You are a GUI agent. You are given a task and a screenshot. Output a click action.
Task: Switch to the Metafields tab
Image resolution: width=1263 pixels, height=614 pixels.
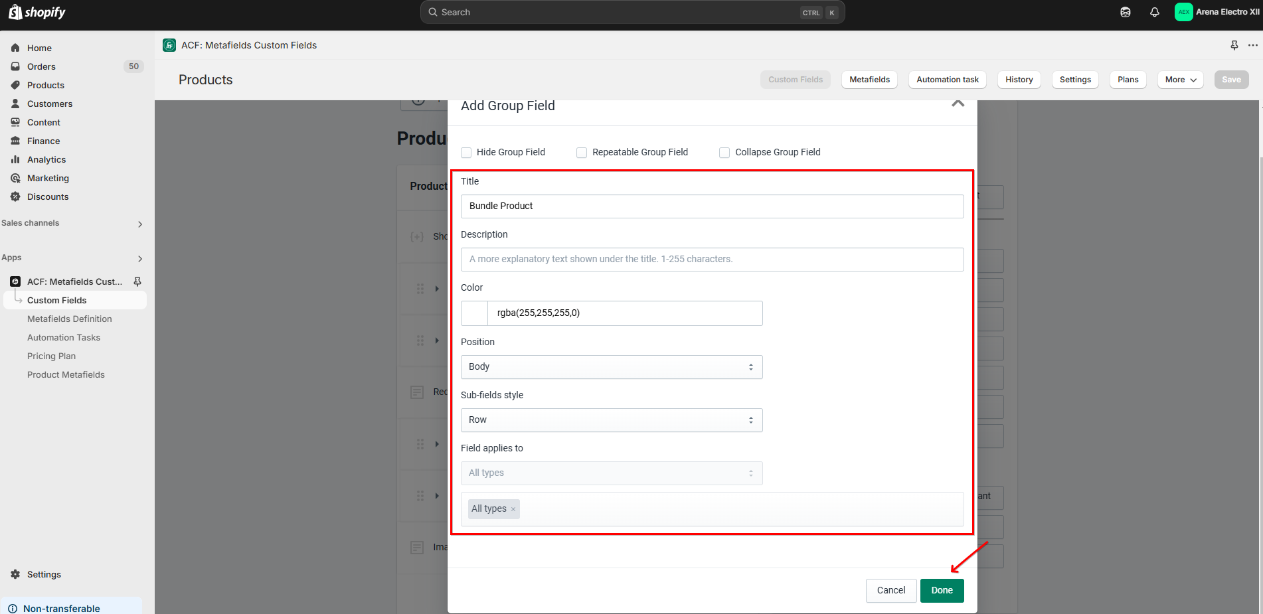[x=869, y=80]
